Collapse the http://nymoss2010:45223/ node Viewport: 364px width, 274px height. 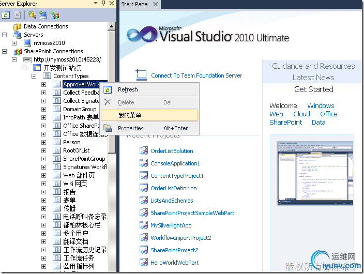click(x=14, y=59)
